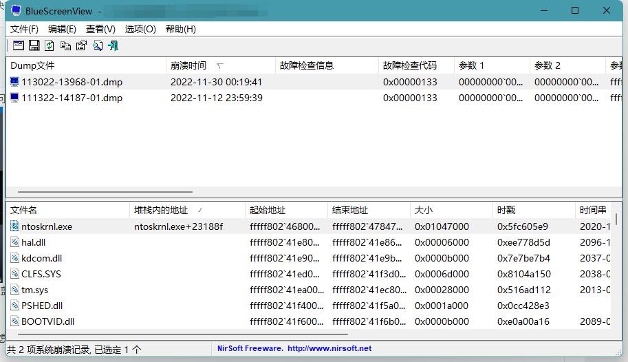
Task: Click the Copy selected items icon
Action: tap(65, 45)
